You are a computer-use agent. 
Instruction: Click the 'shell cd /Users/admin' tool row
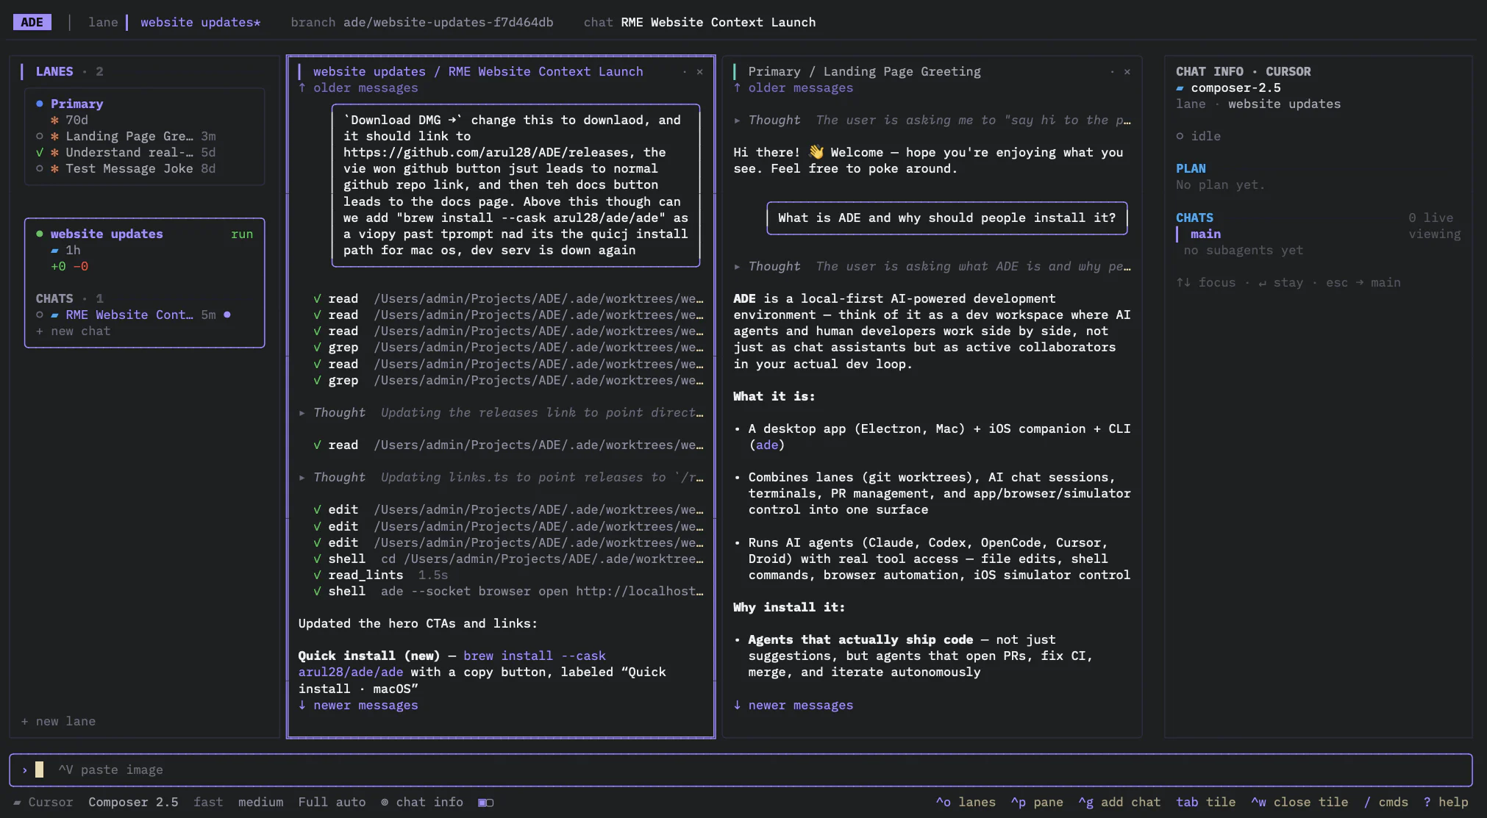508,559
